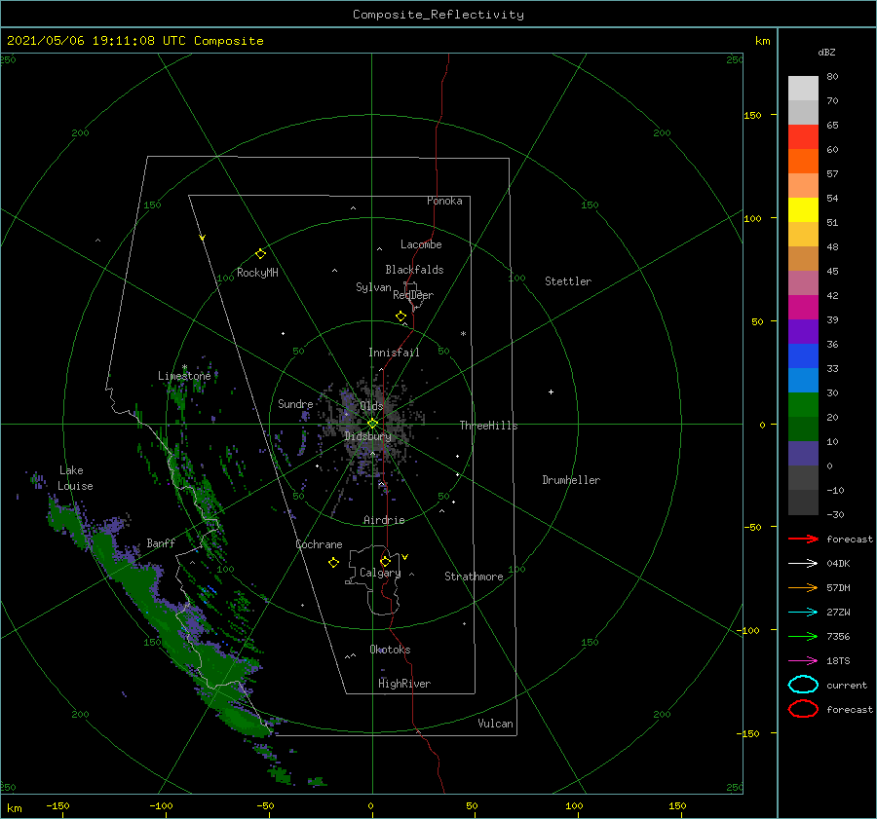
Task: Click the light blue swatch above 30
Action: coord(803,380)
